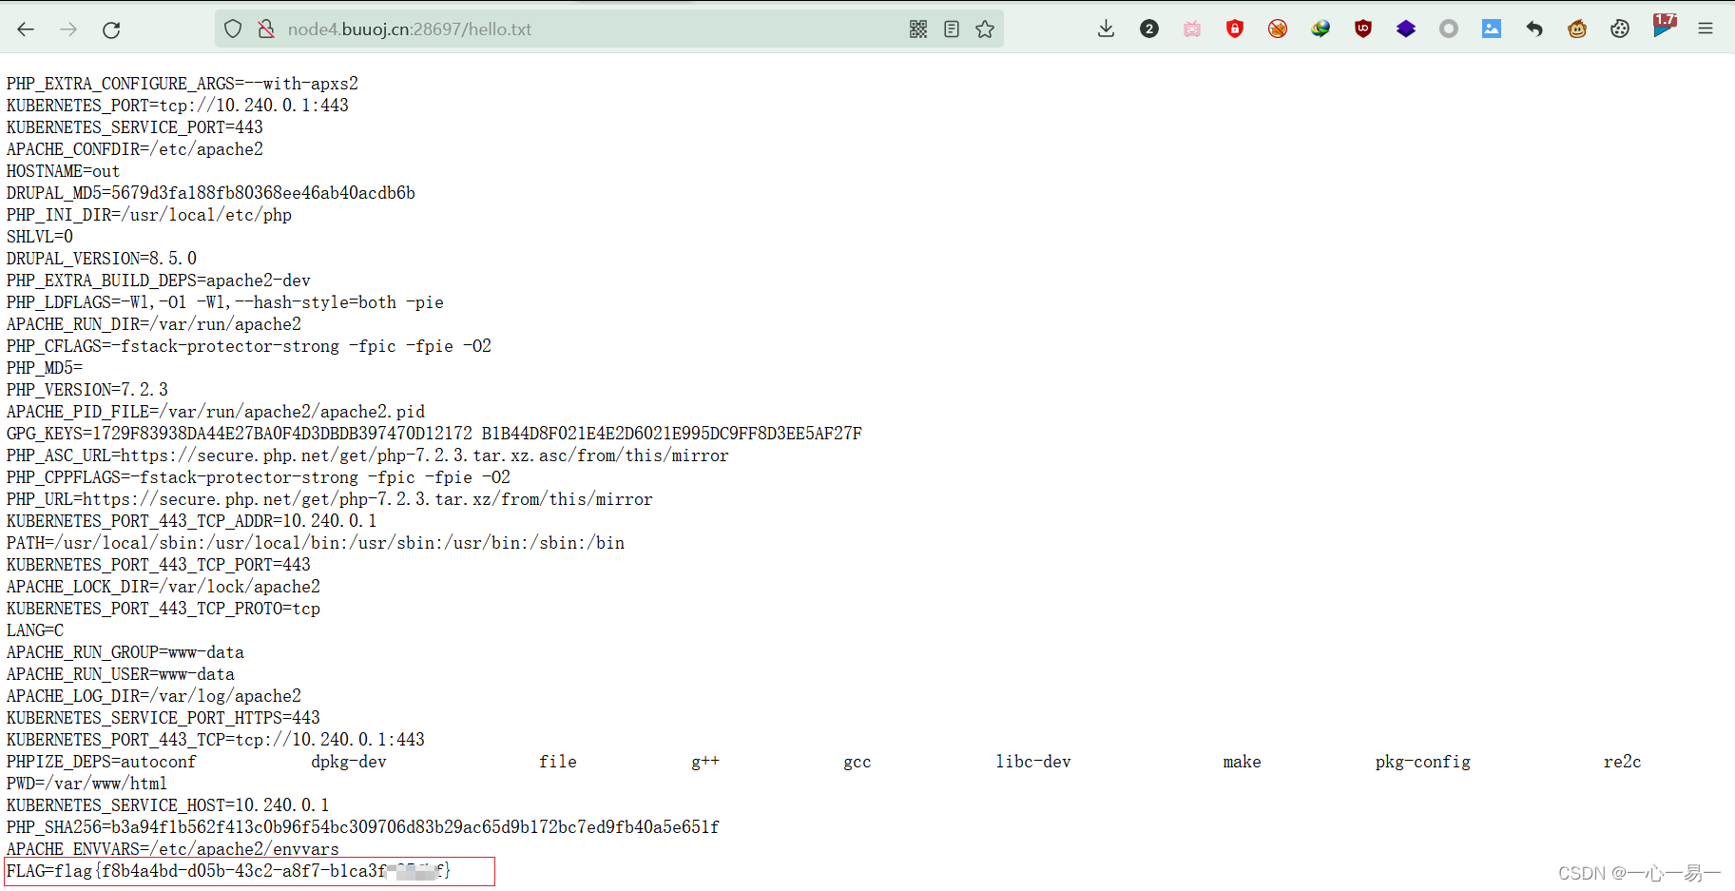Click the APACHE_RUN_USER=www-data line
This screenshot has height=891, width=1735.
click(121, 674)
